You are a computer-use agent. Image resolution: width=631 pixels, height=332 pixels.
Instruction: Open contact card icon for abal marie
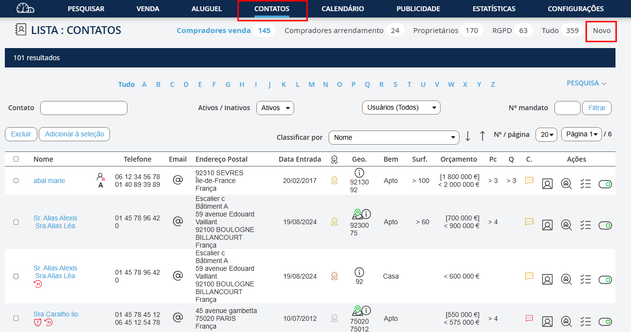[x=547, y=184]
